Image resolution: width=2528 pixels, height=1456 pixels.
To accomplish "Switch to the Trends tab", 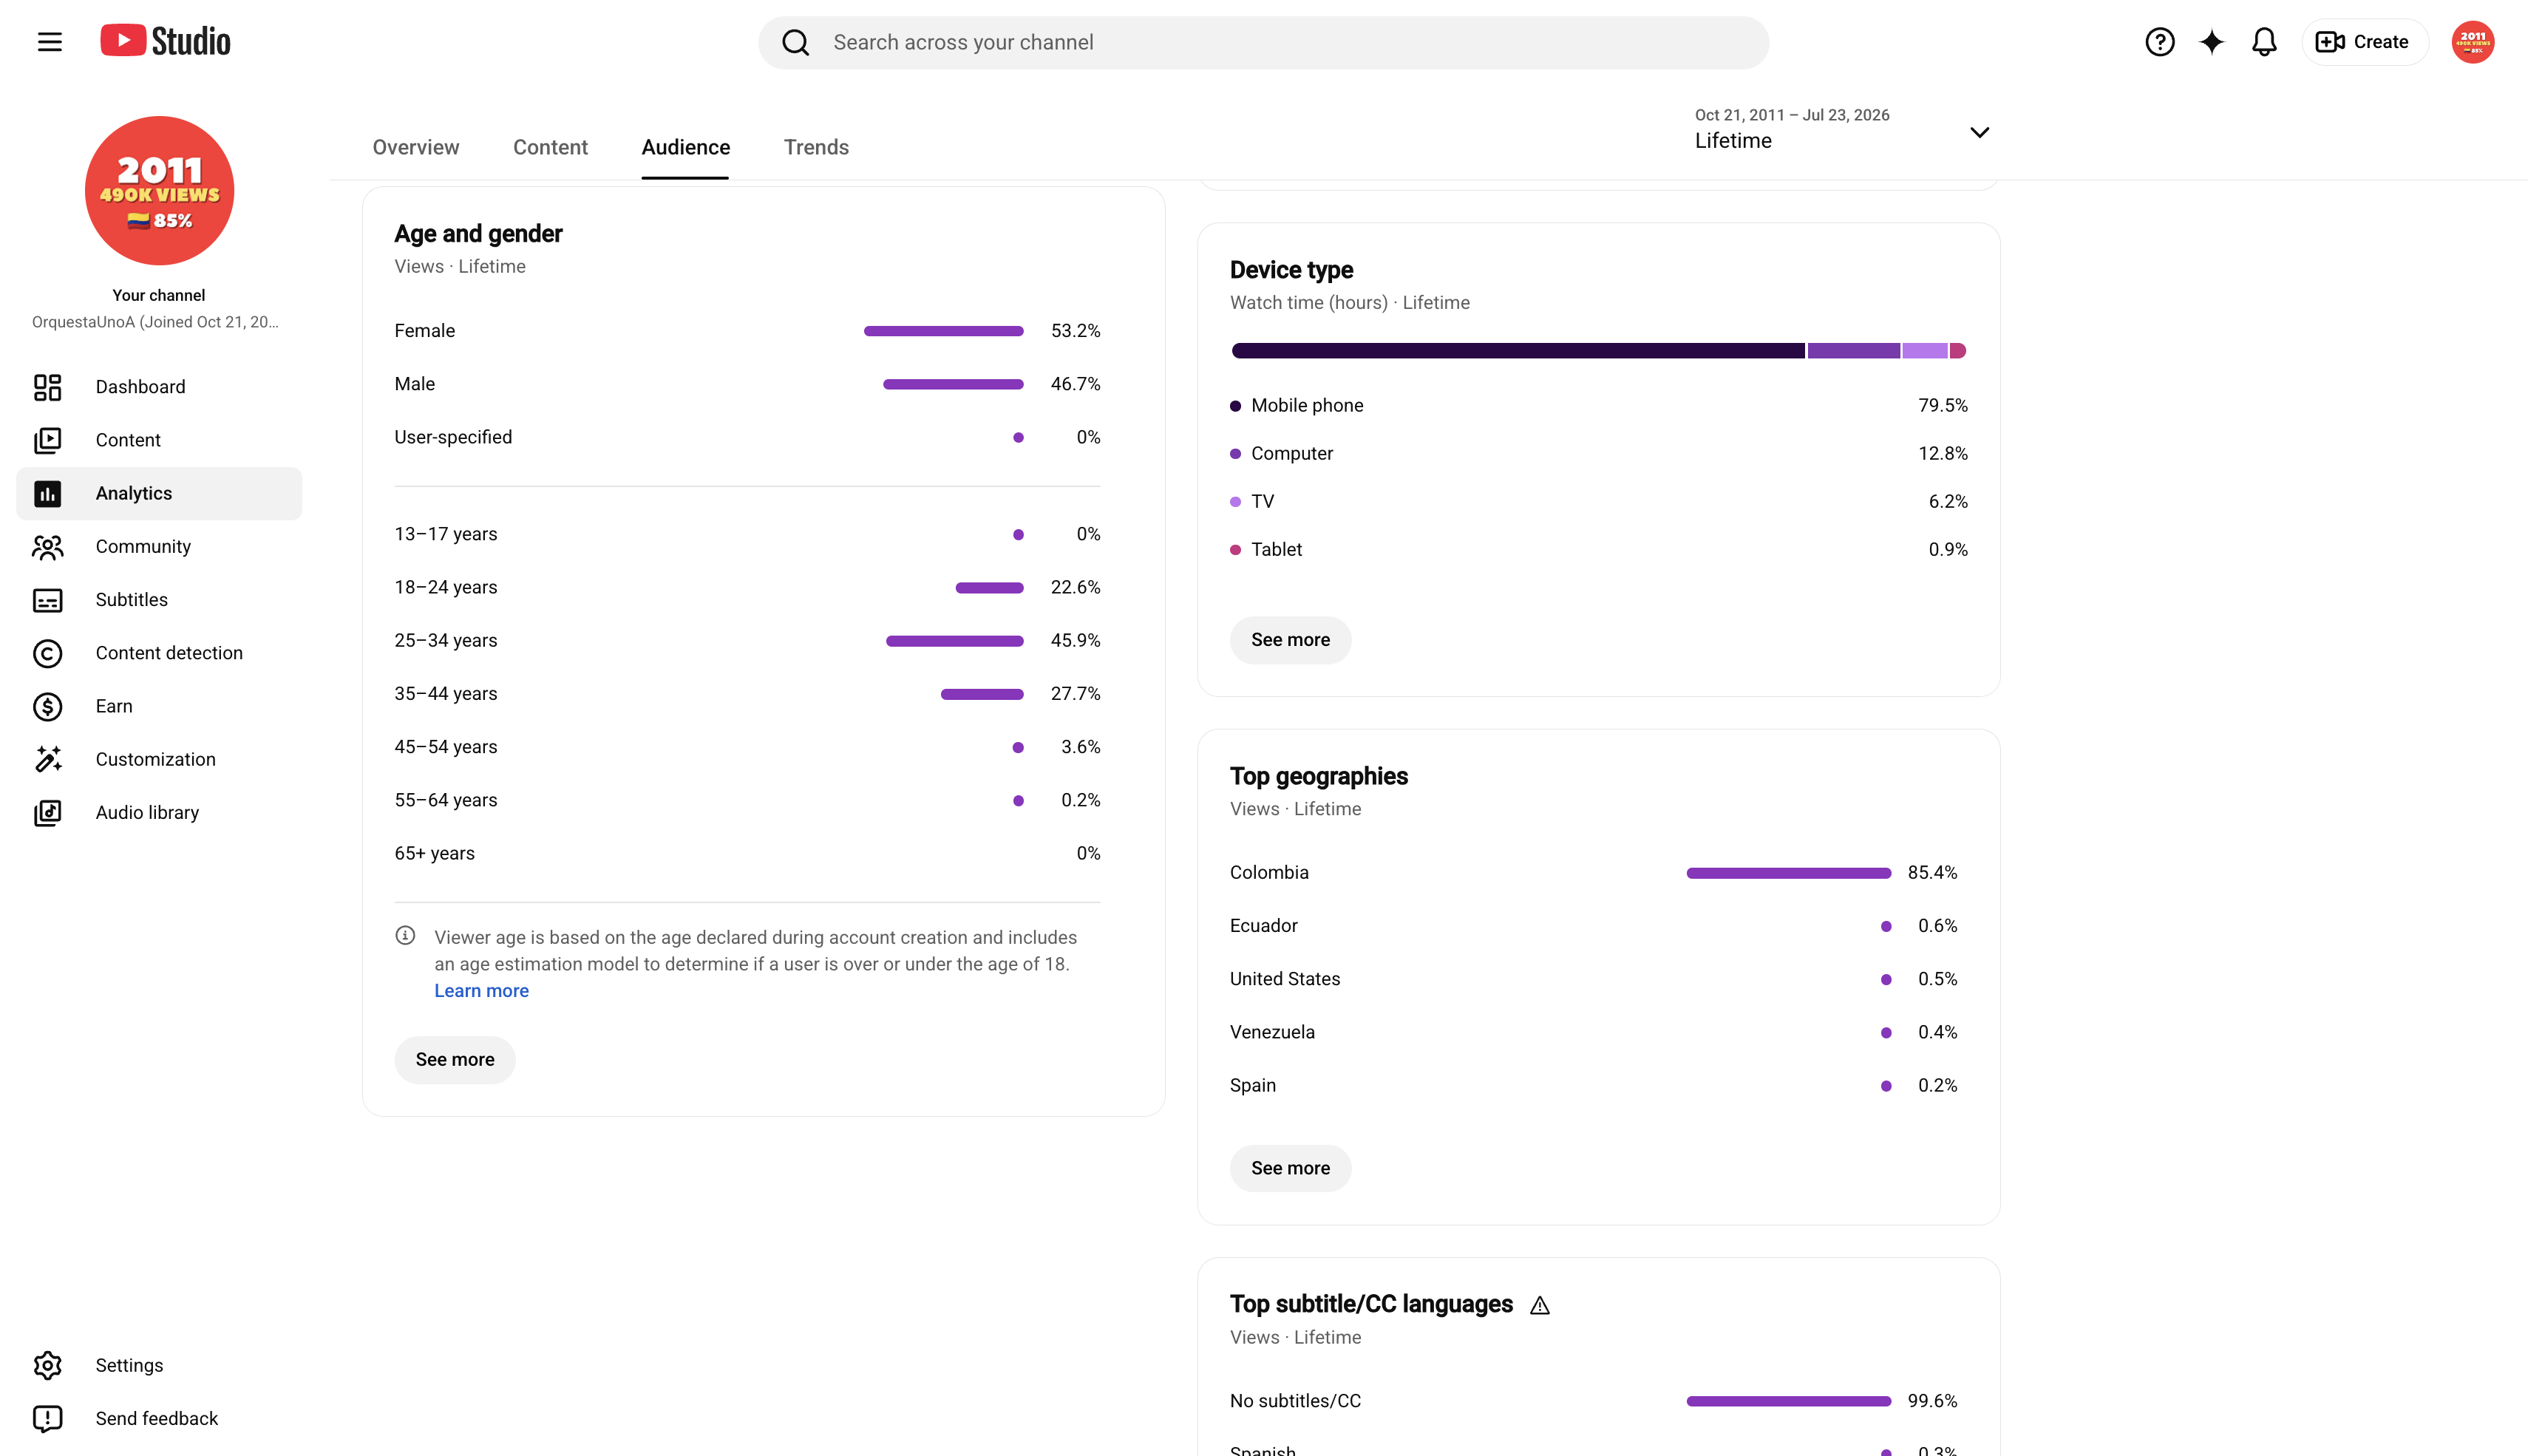I will click(816, 147).
